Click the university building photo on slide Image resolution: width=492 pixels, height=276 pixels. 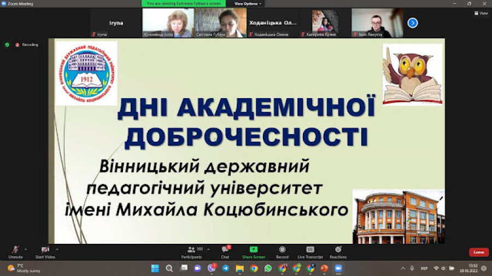[x=399, y=217]
